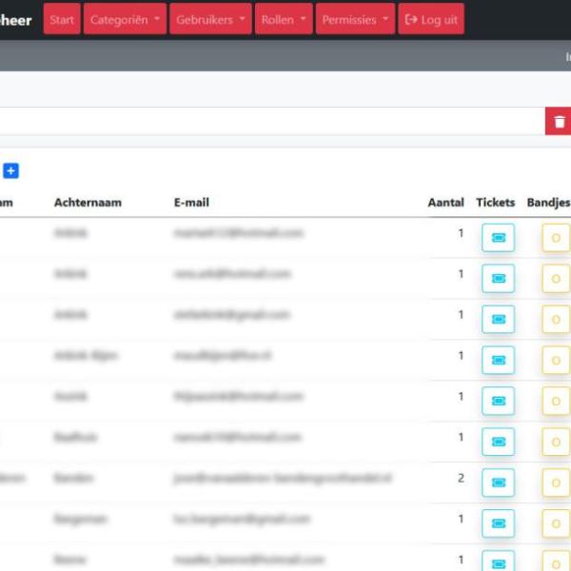Open the Tickets icon in the fourth row
The image size is (571, 571).
click(498, 361)
